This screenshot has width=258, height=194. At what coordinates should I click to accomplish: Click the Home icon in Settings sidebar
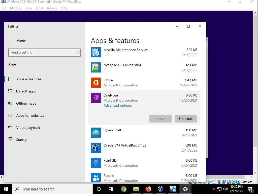pyautogui.click(x=11, y=41)
